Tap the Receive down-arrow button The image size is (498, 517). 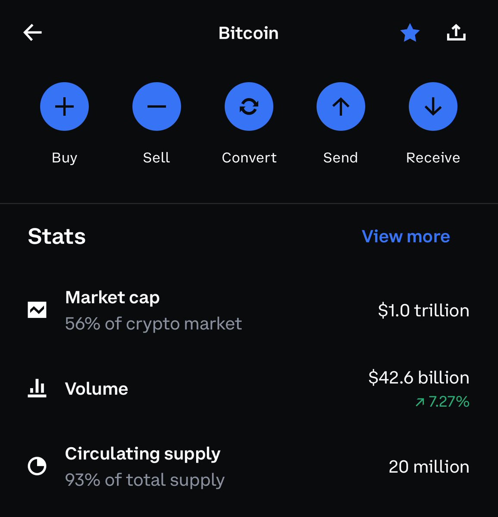pyautogui.click(x=433, y=106)
